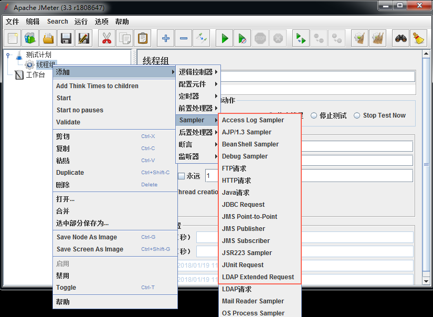Open the Search binoculars icon
The image size is (433, 317).
click(x=402, y=38)
